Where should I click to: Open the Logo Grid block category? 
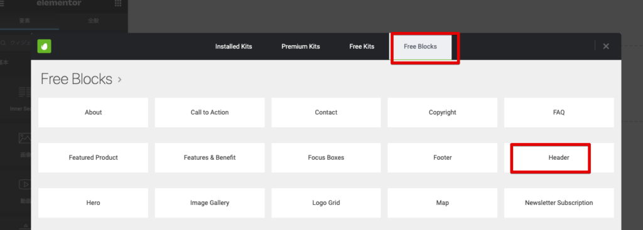tap(326, 203)
